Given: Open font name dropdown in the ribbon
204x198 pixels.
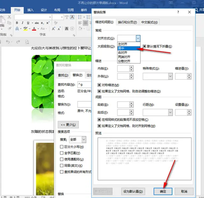Looking at the screenshot, I should pos(50,17).
